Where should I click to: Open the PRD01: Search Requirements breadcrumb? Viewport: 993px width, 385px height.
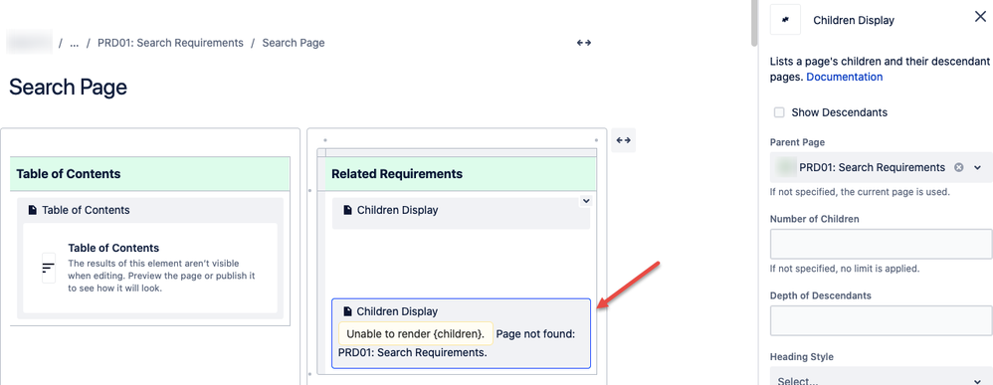[x=170, y=43]
